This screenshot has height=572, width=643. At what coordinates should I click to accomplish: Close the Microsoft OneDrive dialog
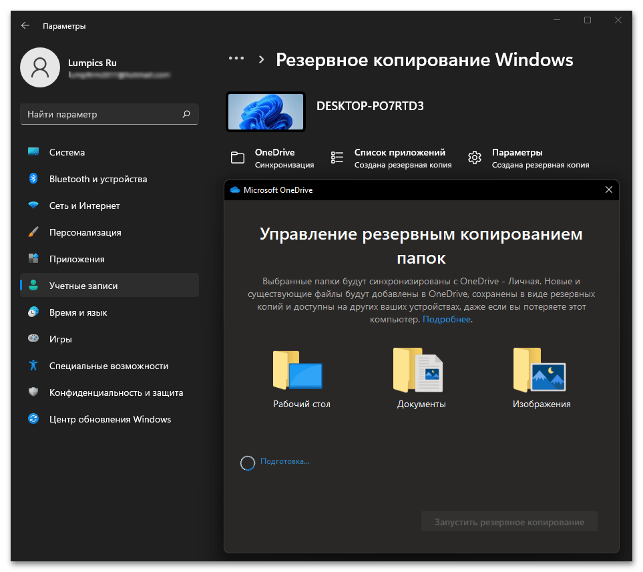pyautogui.click(x=608, y=190)
